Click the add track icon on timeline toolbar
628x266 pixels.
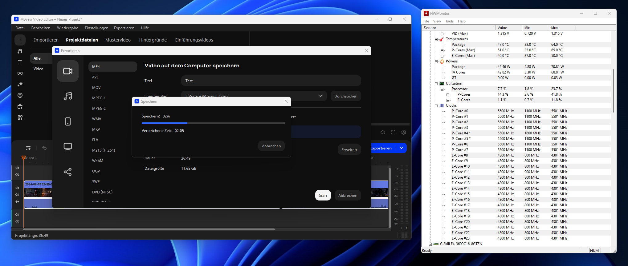(28, 148)
